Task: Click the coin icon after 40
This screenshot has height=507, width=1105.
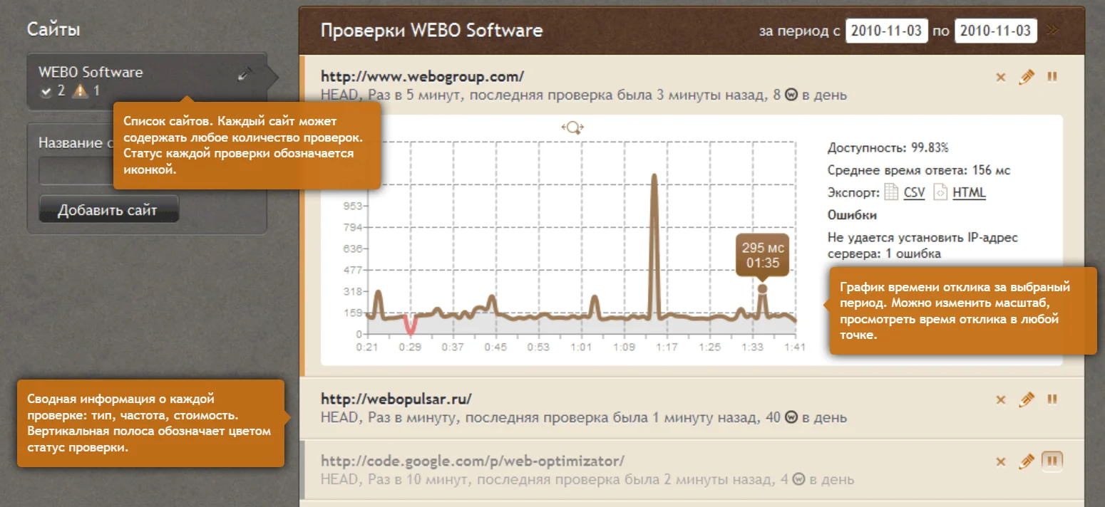Action: (x=791, y=417)
